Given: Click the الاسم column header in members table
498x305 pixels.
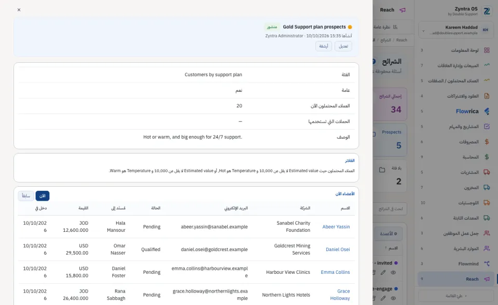Looking at the screenshot, I should point(345,208).
